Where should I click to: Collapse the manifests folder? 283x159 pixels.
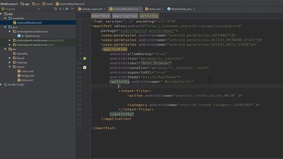5,18
